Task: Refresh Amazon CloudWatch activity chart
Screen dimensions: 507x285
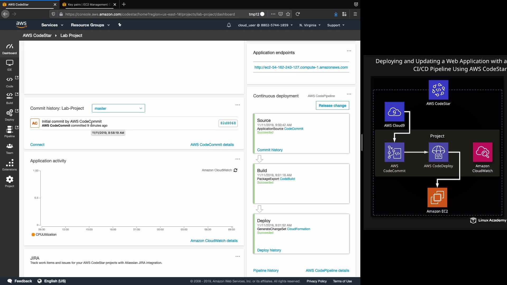Action: point(236,170)
